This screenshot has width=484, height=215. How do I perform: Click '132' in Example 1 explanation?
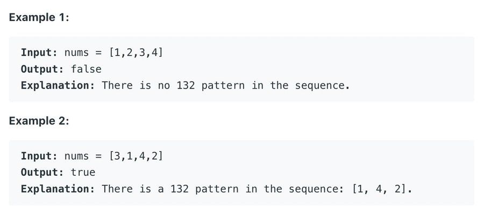pos(186,85)
